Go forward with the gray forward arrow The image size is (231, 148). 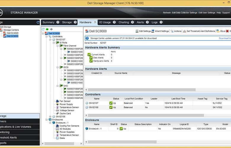[x=52, y=29]
